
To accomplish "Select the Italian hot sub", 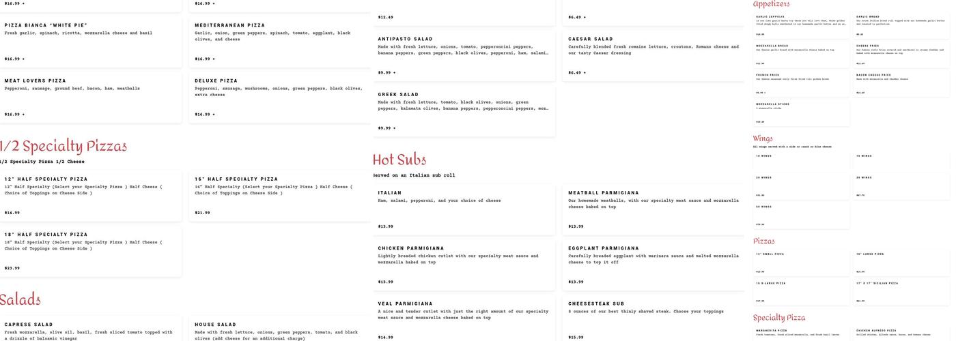I will [x=464, y=209].
